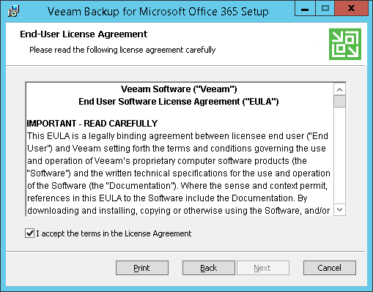
Task: Click the window title 'Veeam Backup for Microsoft Office 365 Setup'
Action: [x=158, y=12]
